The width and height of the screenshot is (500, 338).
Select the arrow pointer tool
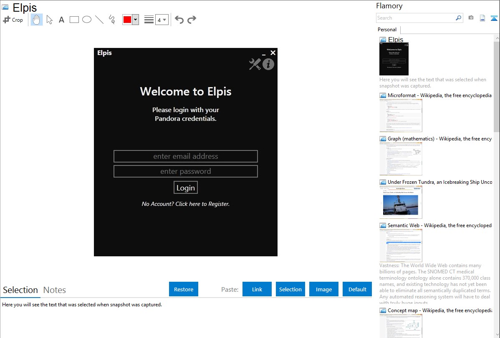click(49, 20)
